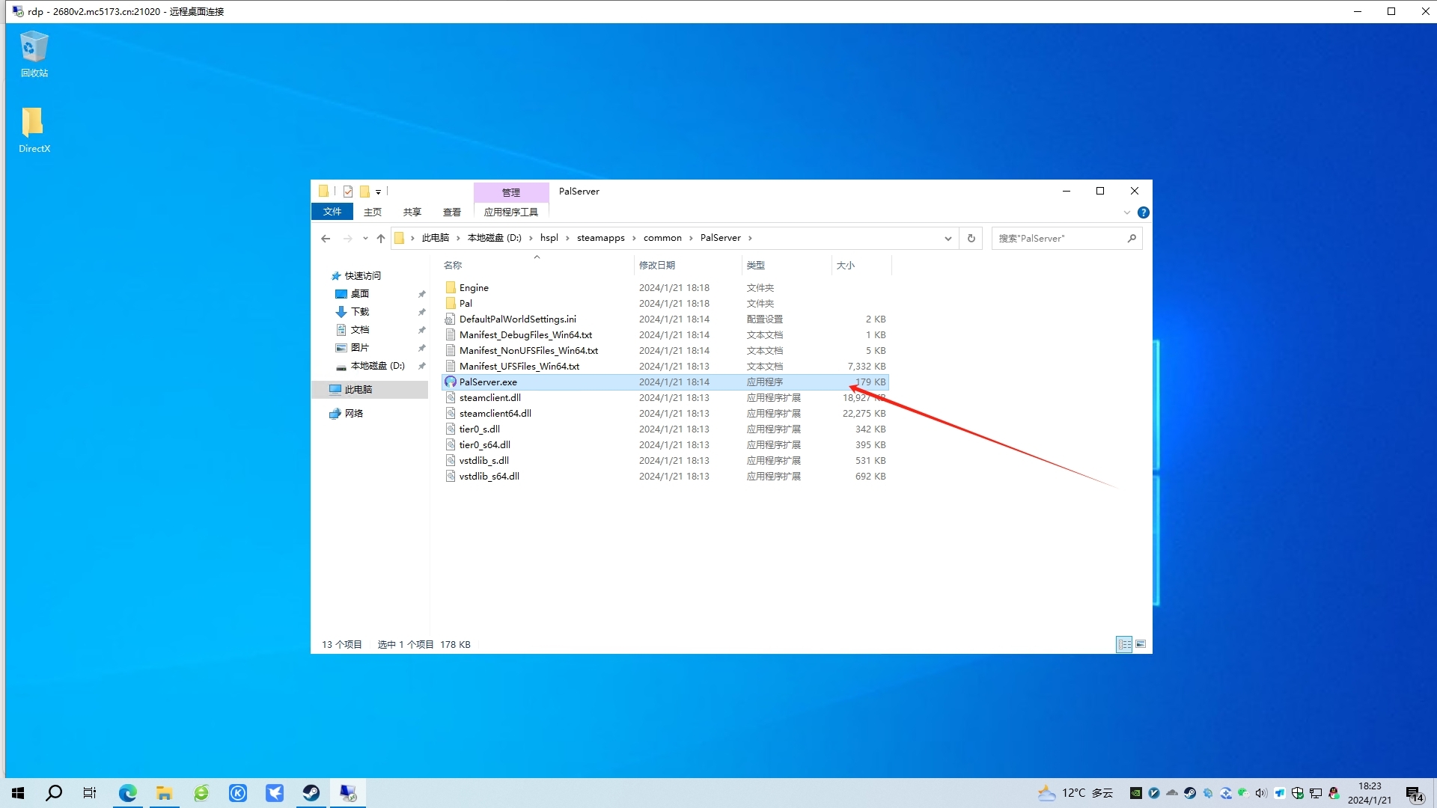Sort files by 名称 column
Viewport: 1437px width, 808px height.
click(453, 266)
